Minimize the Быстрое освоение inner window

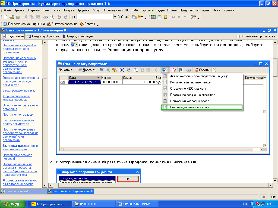point(264,30)
